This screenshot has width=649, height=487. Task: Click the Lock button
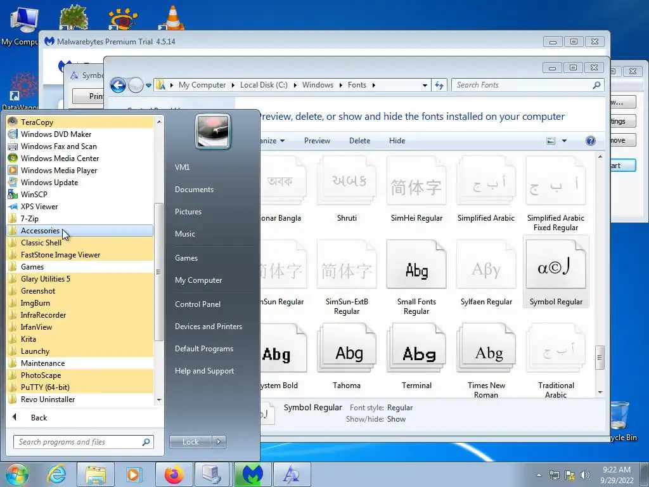[x=190, y=442]
